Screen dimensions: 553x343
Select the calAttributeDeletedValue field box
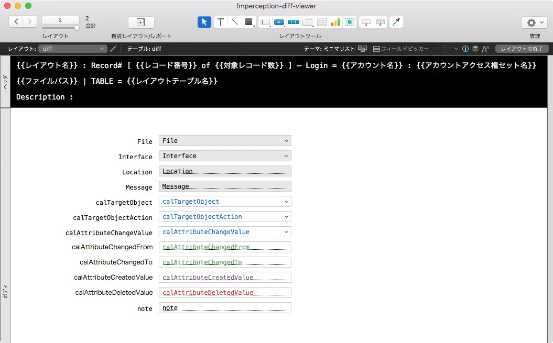[x=225, y=292]
